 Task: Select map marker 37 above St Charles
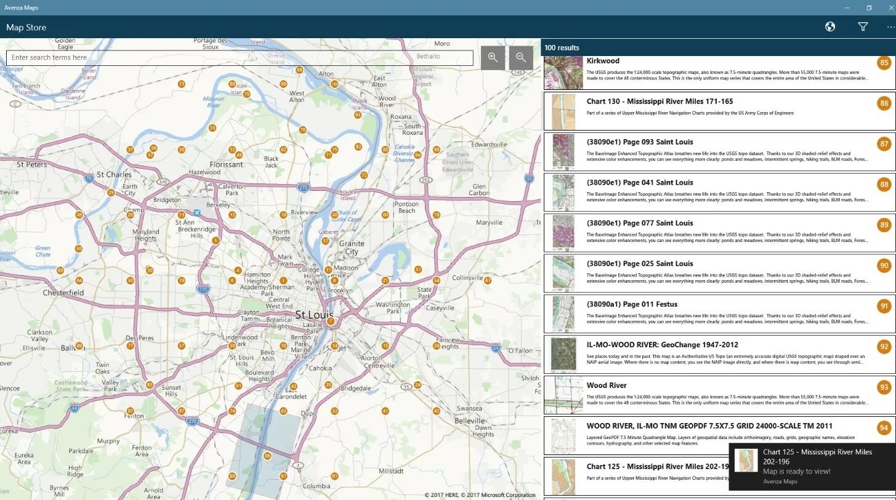[131, 150]
